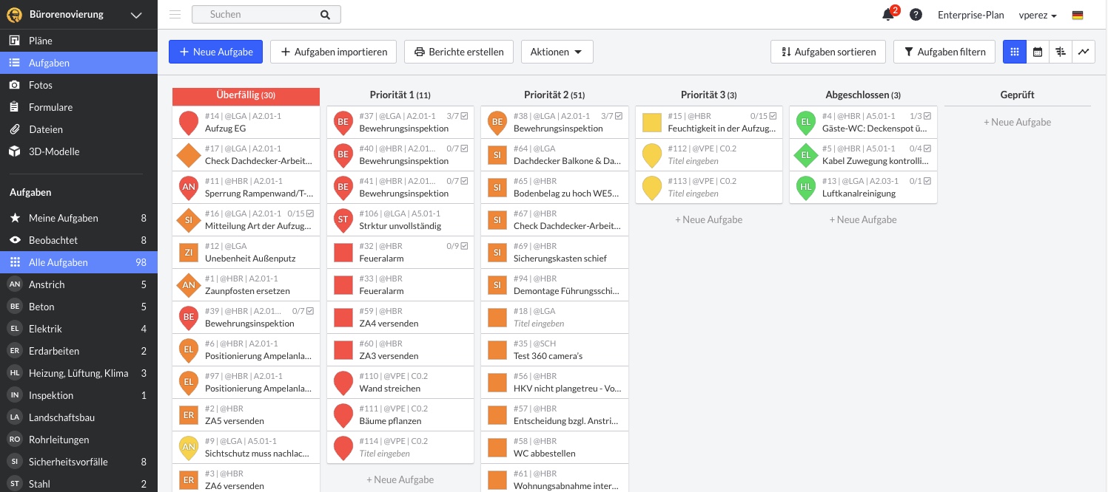Open Fotos in the sidebar
Viewport: 1108px width, 492px height.
[x=41, y=85]
